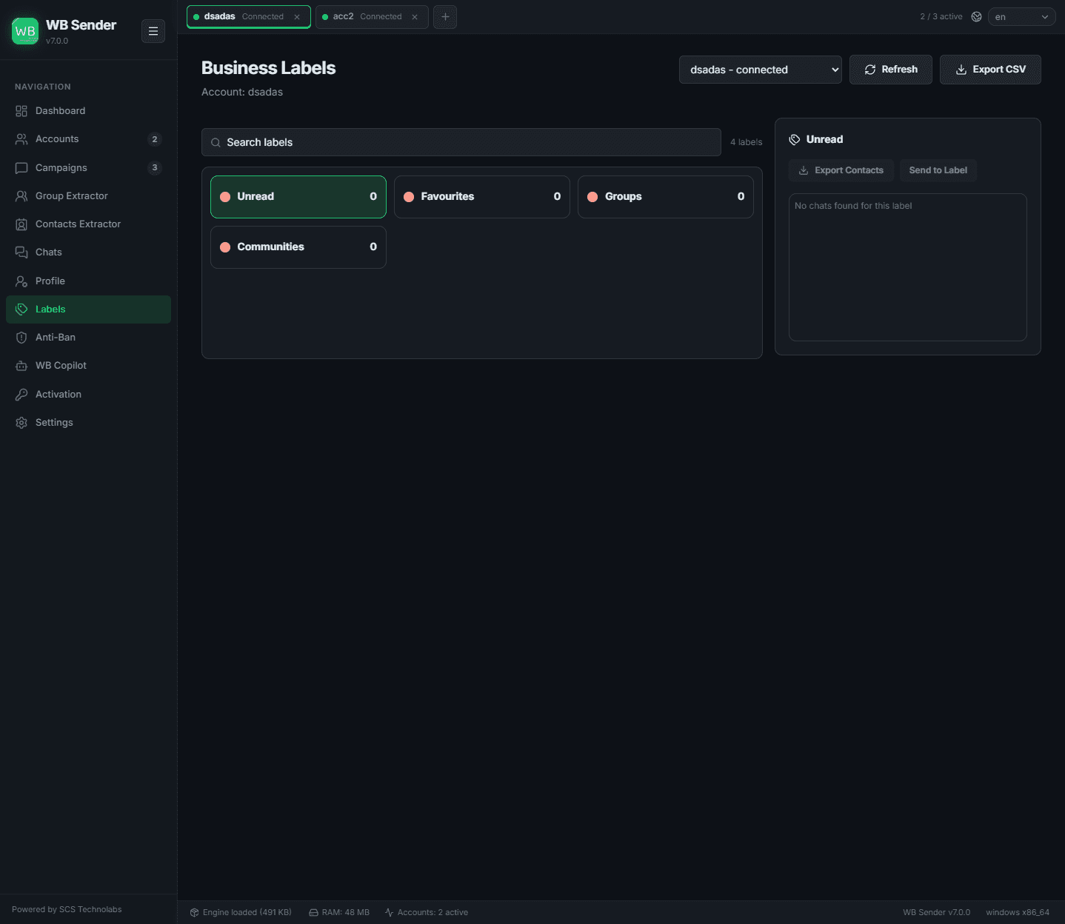The height and width of the screenshot is (924, 1065).
Task: Close the dsadas tab
Action: [x=297, y=17]
